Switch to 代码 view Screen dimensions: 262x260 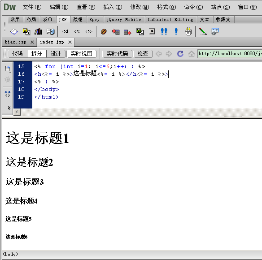coord(17,54)
